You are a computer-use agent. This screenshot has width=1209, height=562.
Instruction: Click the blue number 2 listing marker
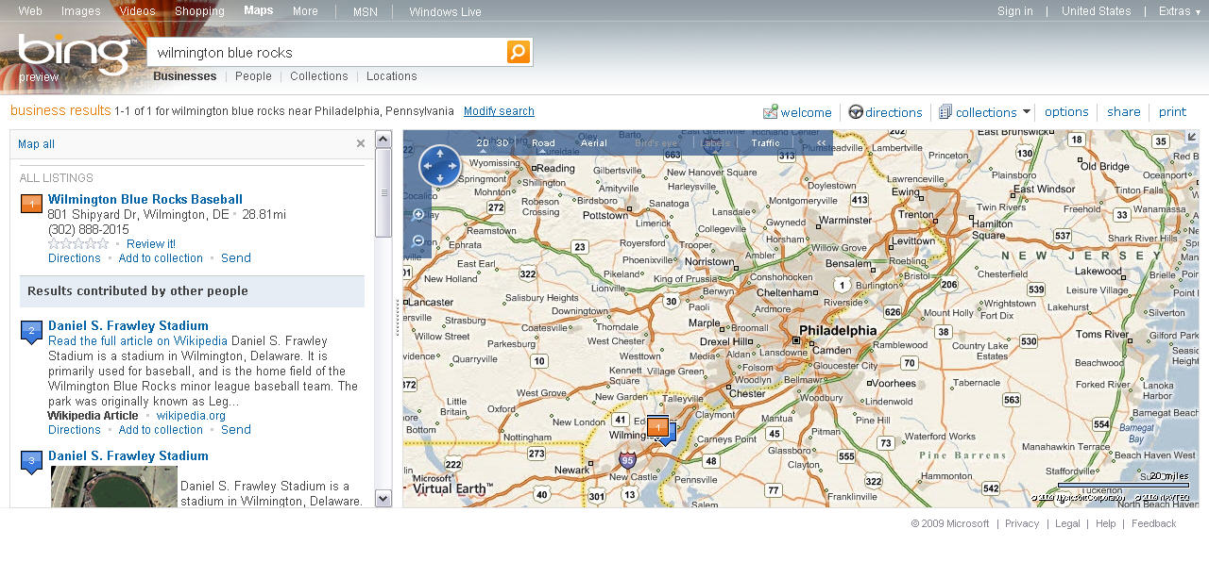click(31, 332)
